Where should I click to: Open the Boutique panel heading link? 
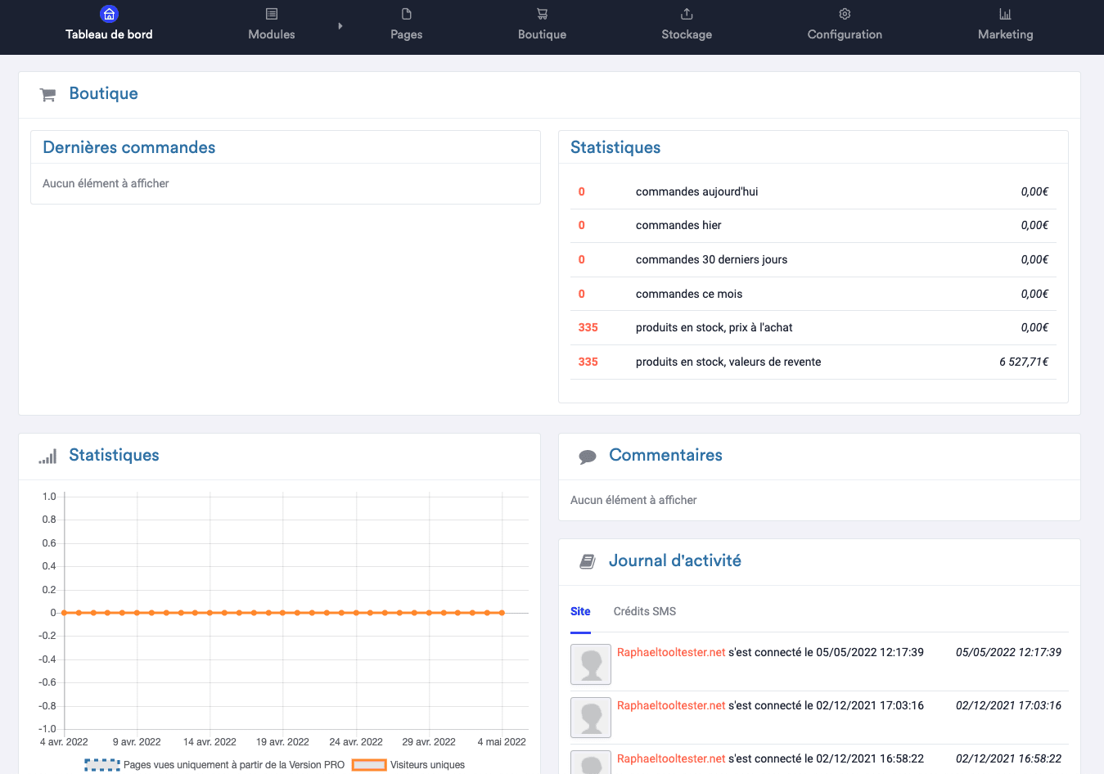coord(104,93)
